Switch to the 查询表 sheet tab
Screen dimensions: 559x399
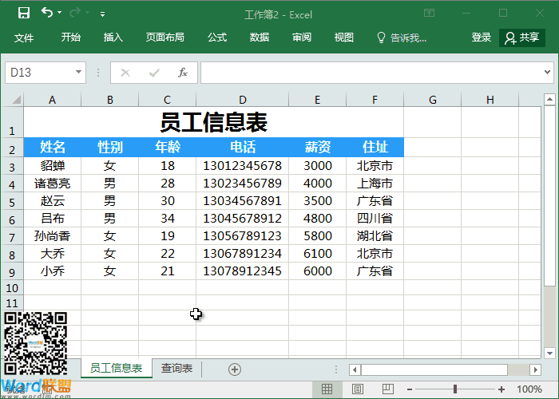(x=176, y=368)
